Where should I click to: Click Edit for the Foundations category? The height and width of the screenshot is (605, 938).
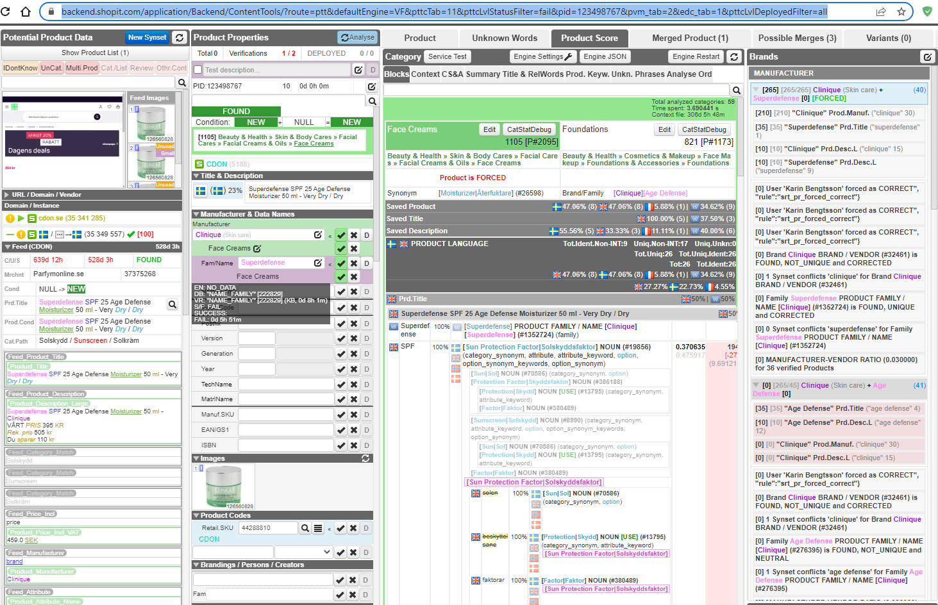tap(664, 129)
